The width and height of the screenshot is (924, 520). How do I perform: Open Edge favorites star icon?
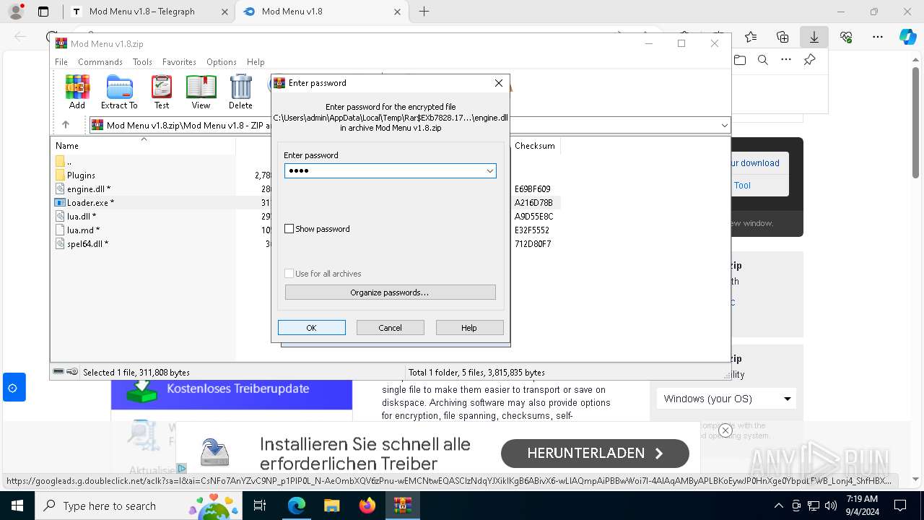click(751, 36)
